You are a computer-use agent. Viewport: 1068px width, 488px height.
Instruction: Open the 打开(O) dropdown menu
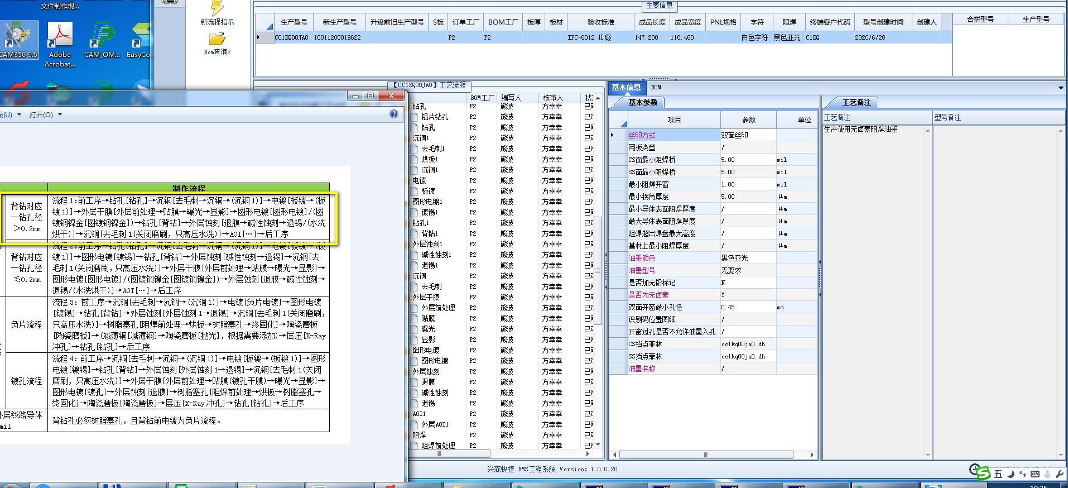(45, 114)
